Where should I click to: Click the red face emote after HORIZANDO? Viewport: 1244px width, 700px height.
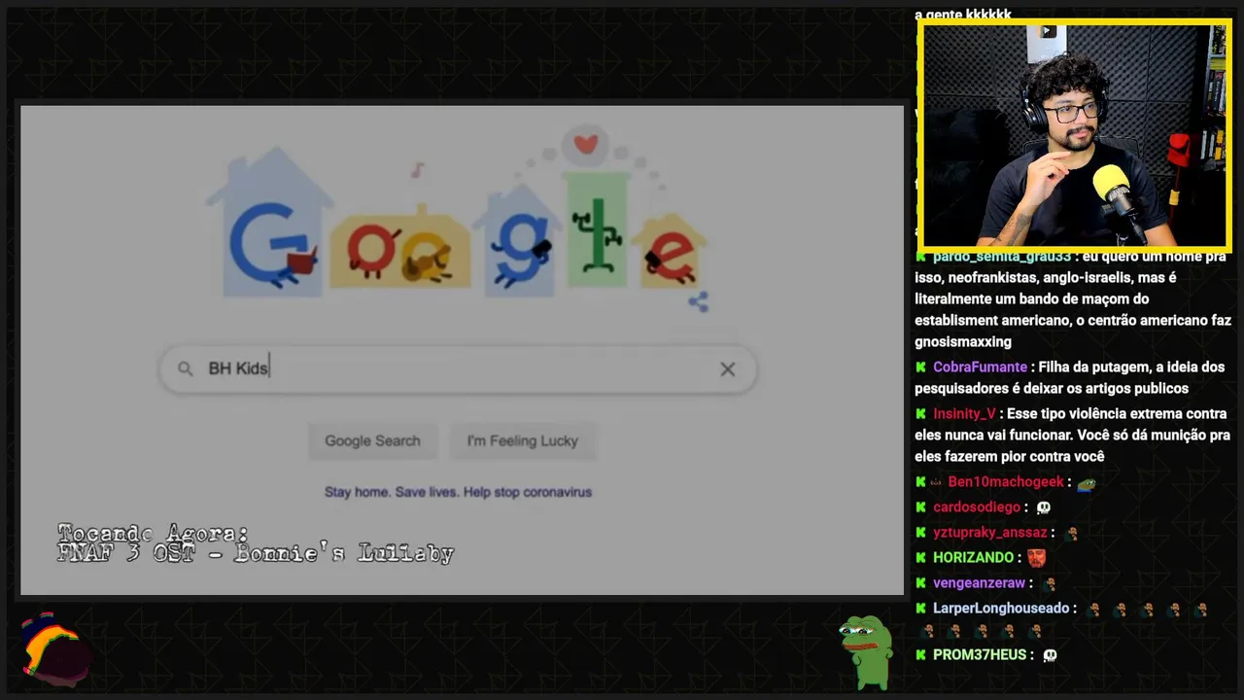[x=1037, y=558]
